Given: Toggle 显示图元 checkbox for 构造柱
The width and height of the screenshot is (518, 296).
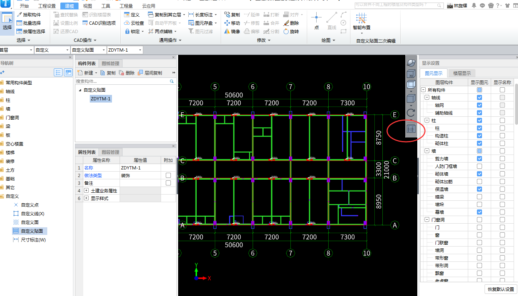Looking at the screenshot, I should pyautogui.click(x=479, y=136).
